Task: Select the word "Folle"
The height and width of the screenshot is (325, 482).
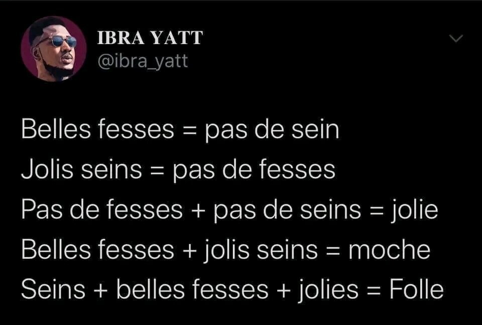Action: tap(417, 290)
